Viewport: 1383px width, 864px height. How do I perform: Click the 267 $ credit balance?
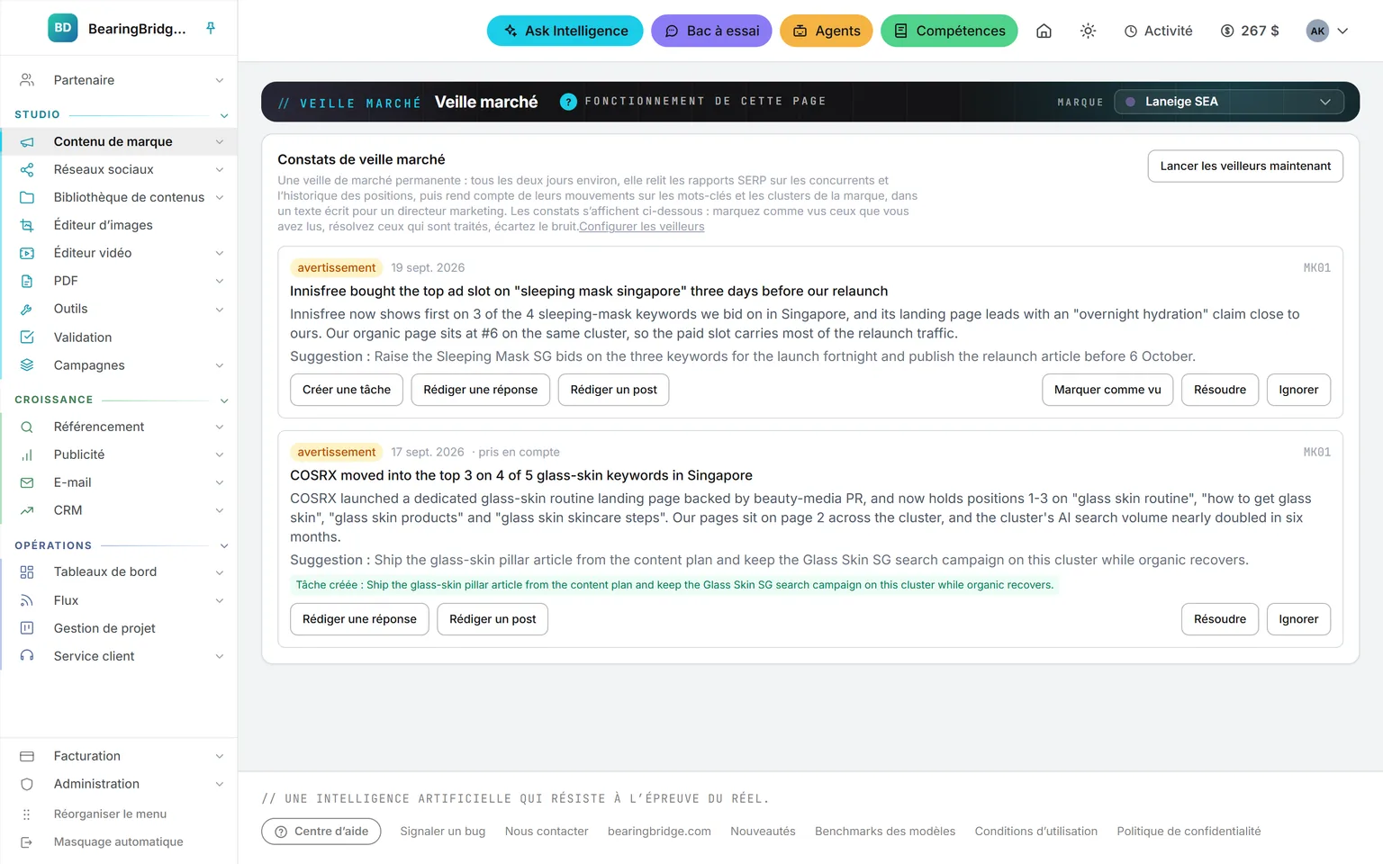tap(1250, 31)
